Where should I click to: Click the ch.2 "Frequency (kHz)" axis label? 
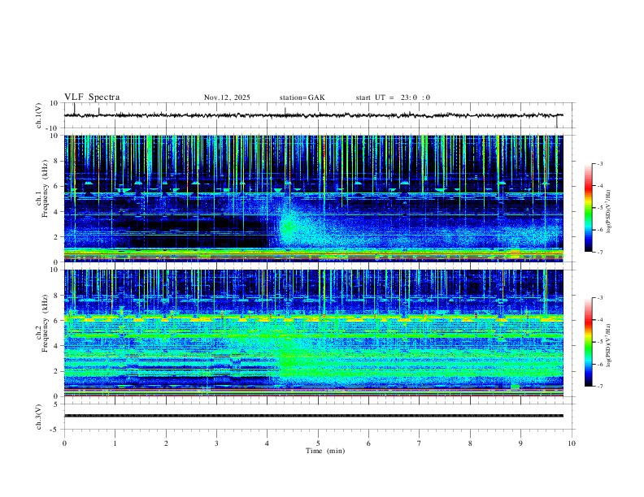(x=45, y=323)
